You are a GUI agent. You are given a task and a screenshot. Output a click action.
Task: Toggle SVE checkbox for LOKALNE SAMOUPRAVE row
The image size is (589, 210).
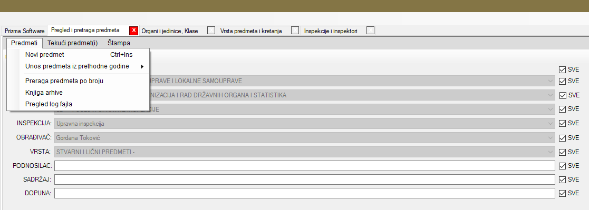(x=562, y=81)
